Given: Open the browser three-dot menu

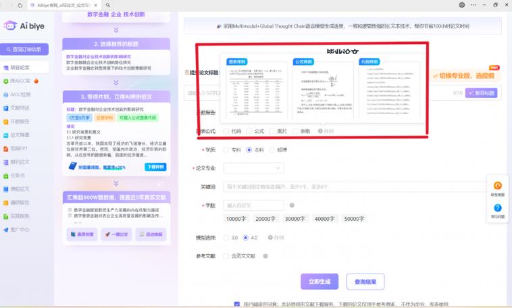Looking at the screenshot, I should tap(473, 5).
